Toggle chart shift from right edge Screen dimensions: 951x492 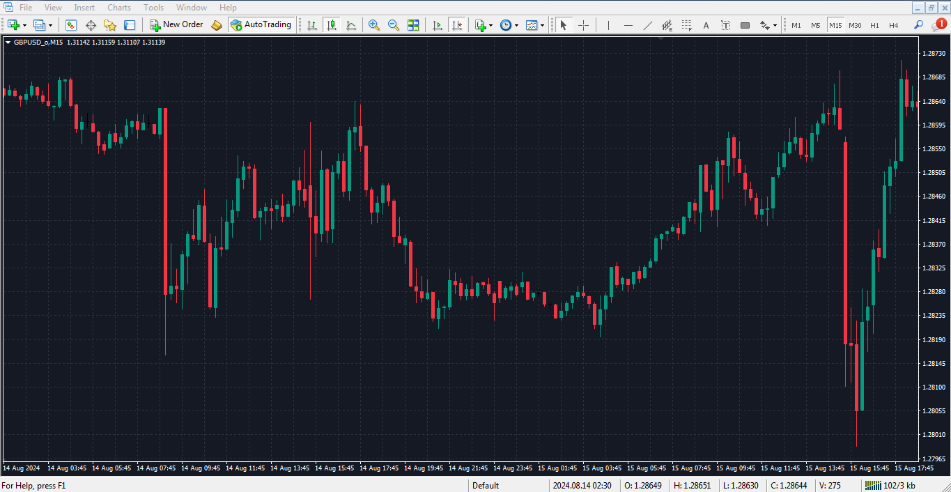click(458, 24)
